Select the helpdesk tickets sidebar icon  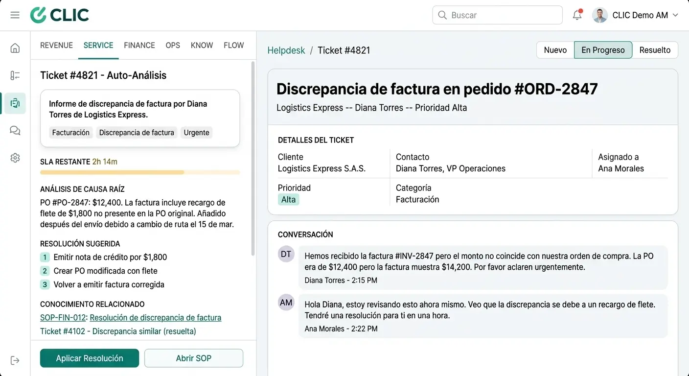15,103
